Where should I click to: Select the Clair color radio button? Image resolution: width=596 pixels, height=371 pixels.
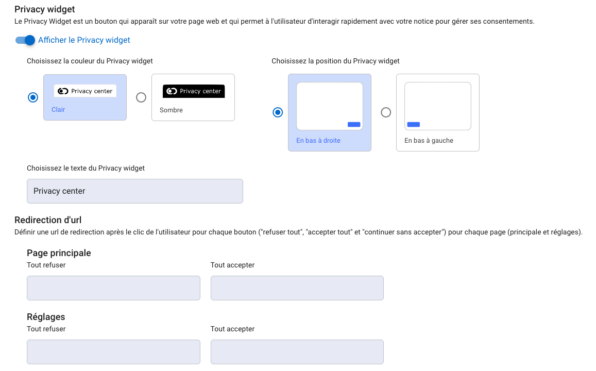(x=32, y=97)
